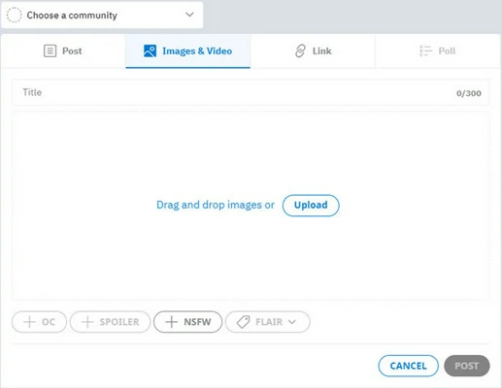Switch to the Post tab

(63, 51)
